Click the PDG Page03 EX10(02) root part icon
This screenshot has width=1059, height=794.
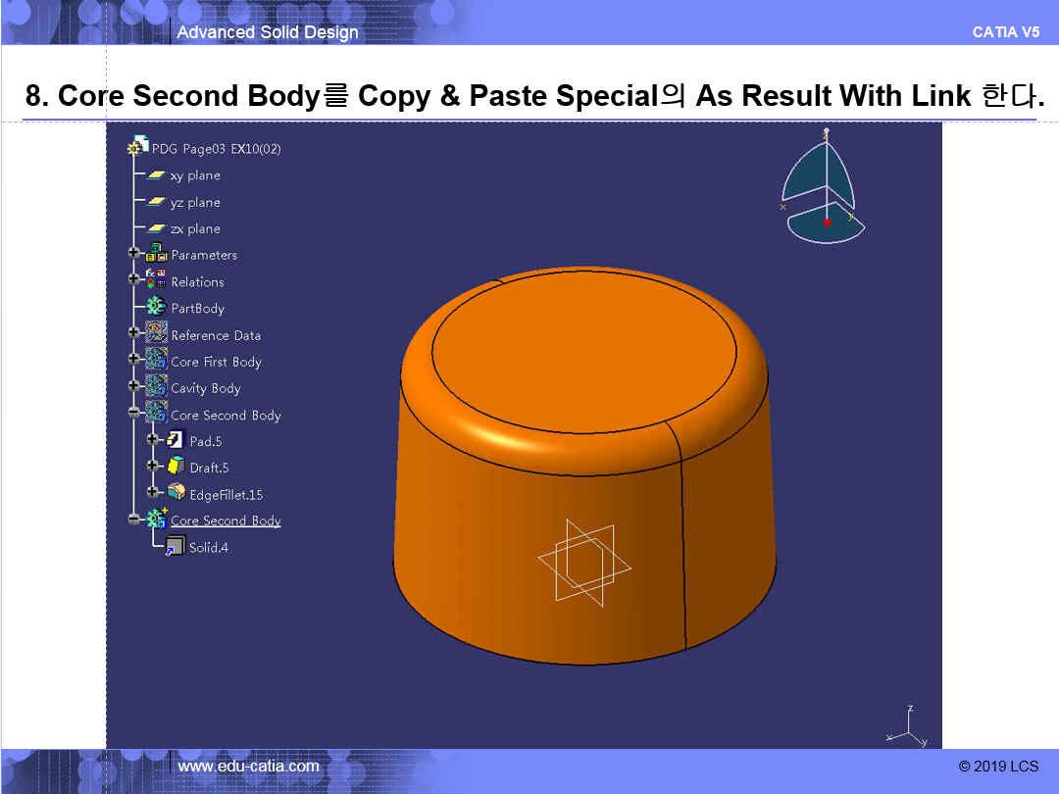[138, 147]
